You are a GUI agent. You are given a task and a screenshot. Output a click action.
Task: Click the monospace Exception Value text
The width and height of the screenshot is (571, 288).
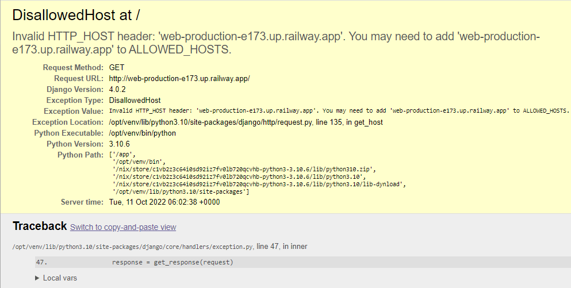click(339, 111)
